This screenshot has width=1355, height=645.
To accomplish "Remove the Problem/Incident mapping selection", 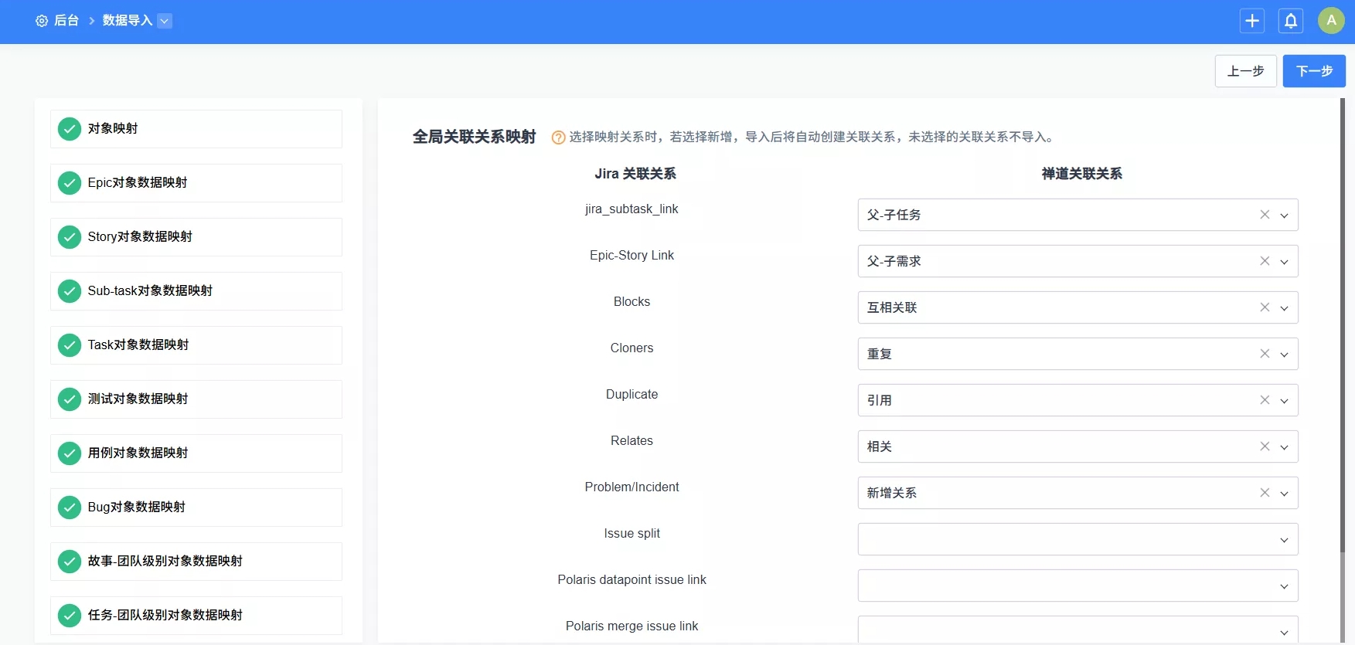I will point(1265,493).
